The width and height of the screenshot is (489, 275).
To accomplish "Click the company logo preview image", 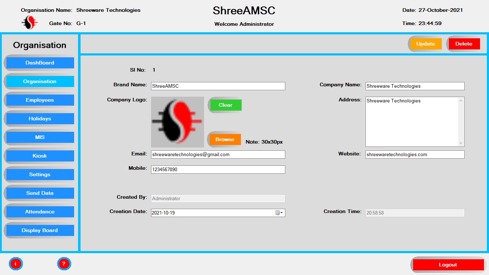I will pos(178,122).
